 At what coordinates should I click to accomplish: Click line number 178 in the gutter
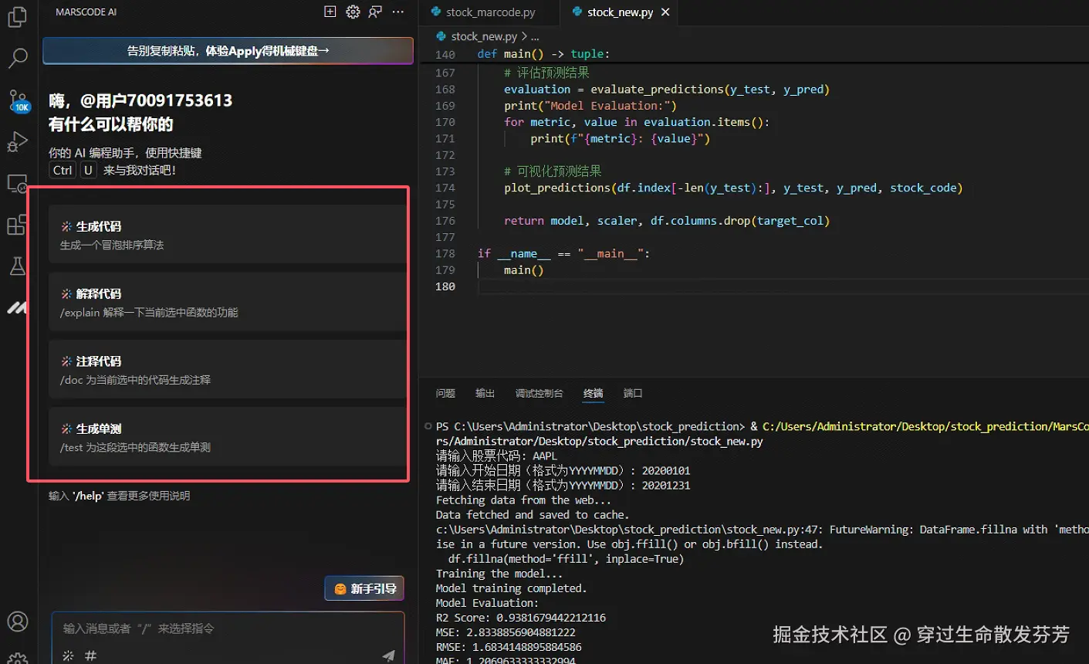pyautogui.click(x=445, y=253)
